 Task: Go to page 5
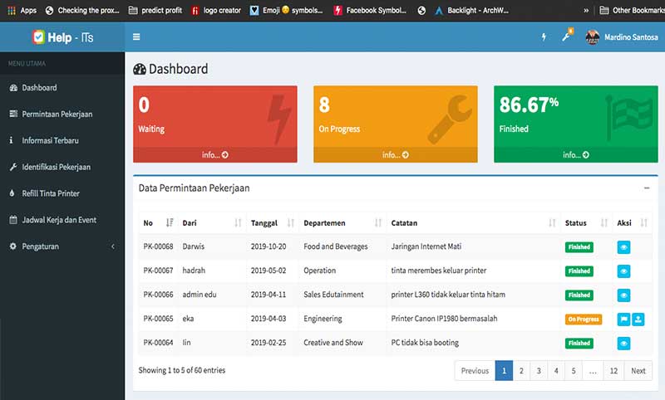point(574,371)
